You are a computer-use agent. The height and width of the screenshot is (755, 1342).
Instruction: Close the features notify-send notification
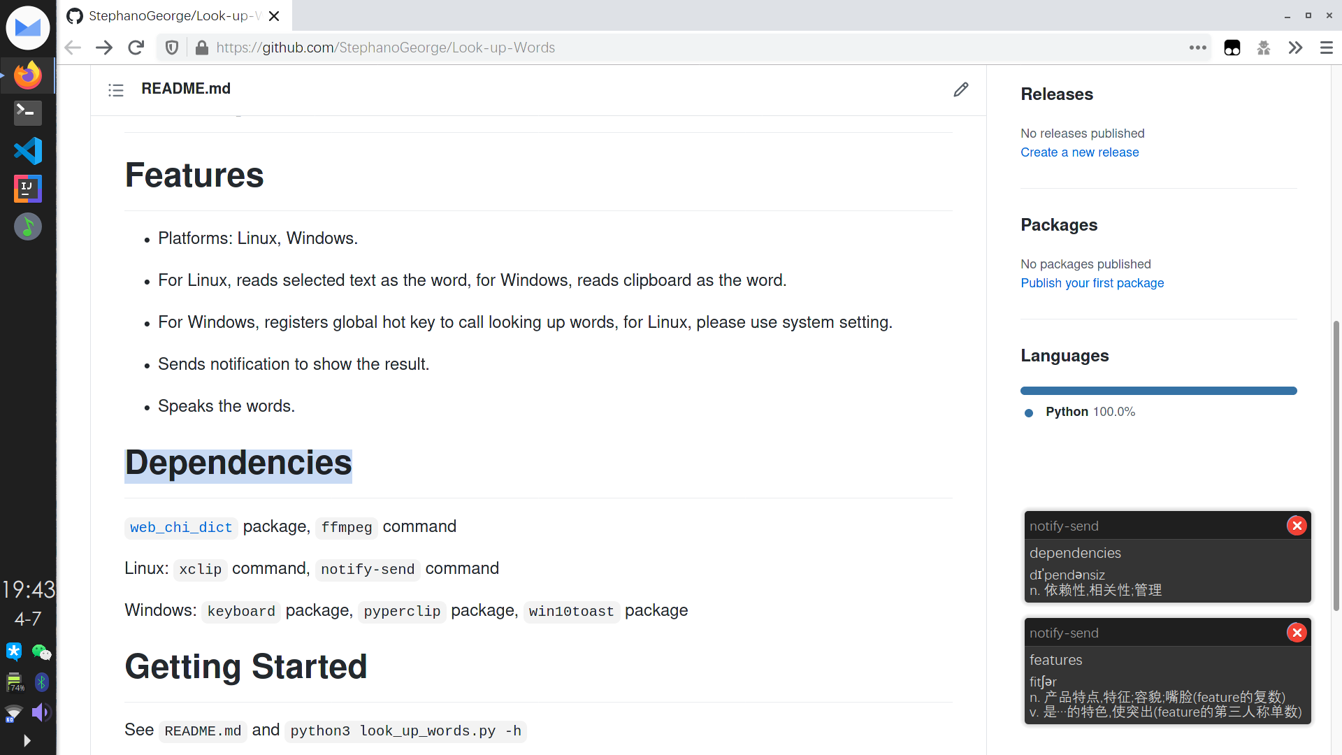pyautogui.click(x=1297, y=633)
